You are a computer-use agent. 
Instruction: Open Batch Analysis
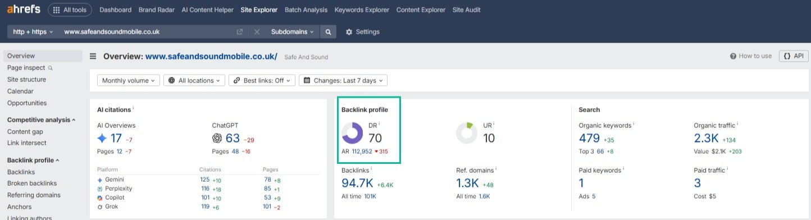tap(306, 10)
